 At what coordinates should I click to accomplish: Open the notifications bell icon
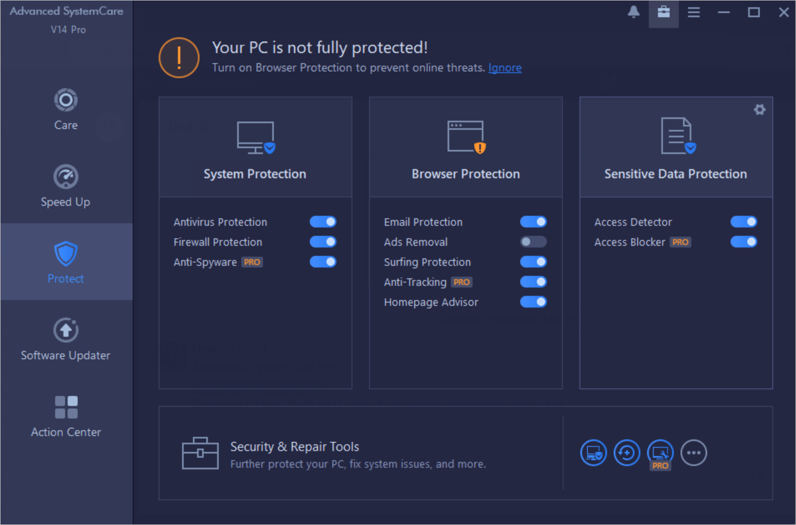(x=633, y=12)
